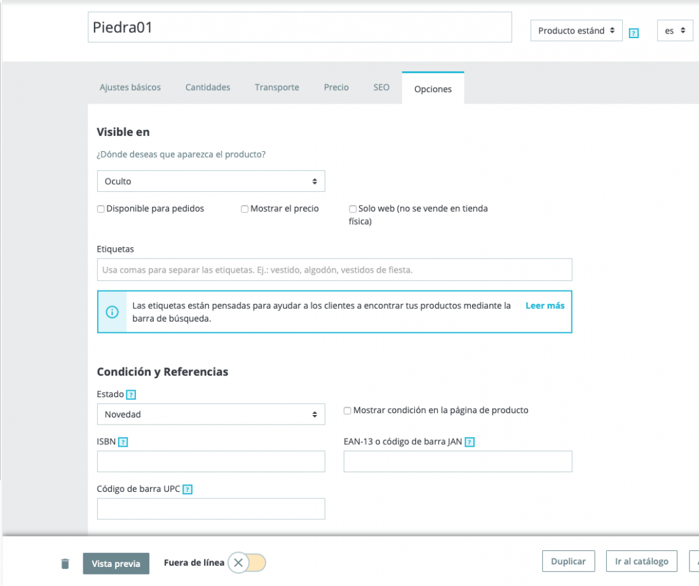Open the Oculto visibility dropdown

coord(211,182)
